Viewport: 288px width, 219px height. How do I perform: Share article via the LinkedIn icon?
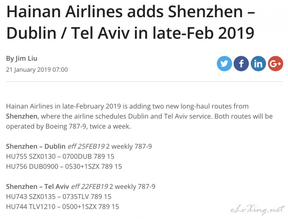click(x=258, y=64)
